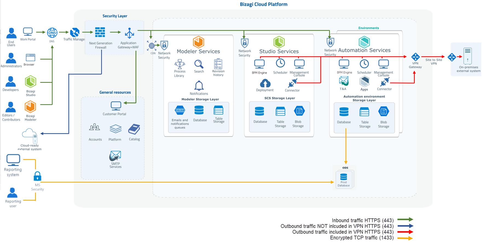Click the Next Generation Firewall icon
This screenshot has height=246, width=484.
point(100,32)
